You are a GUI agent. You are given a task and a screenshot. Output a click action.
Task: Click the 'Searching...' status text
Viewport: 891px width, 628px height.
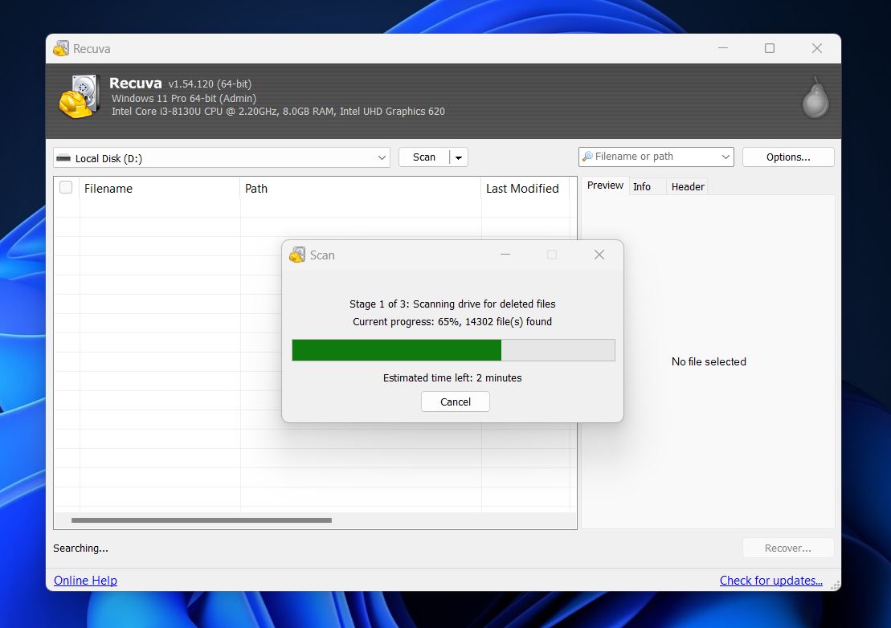(80, 548)
